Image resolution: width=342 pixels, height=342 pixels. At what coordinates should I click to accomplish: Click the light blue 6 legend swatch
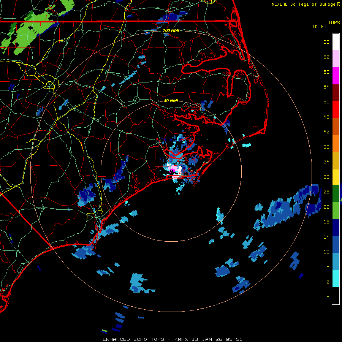336,261
